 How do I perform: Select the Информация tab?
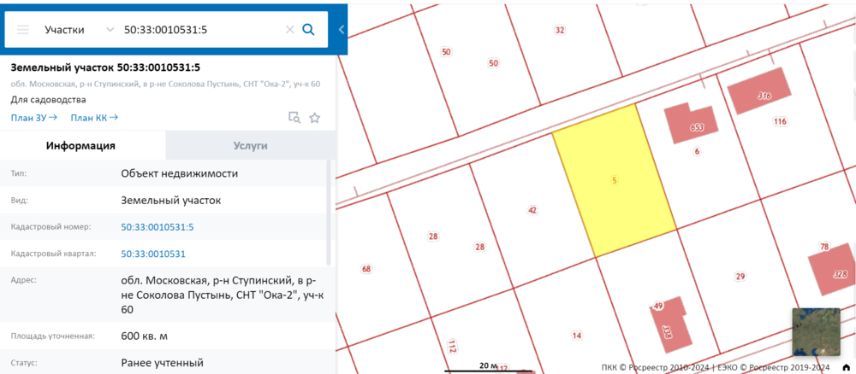(x=81, y=145)
